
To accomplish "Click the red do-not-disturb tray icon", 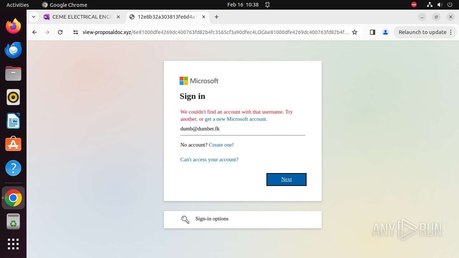I will pyautogui.click(x=414, y=5).
